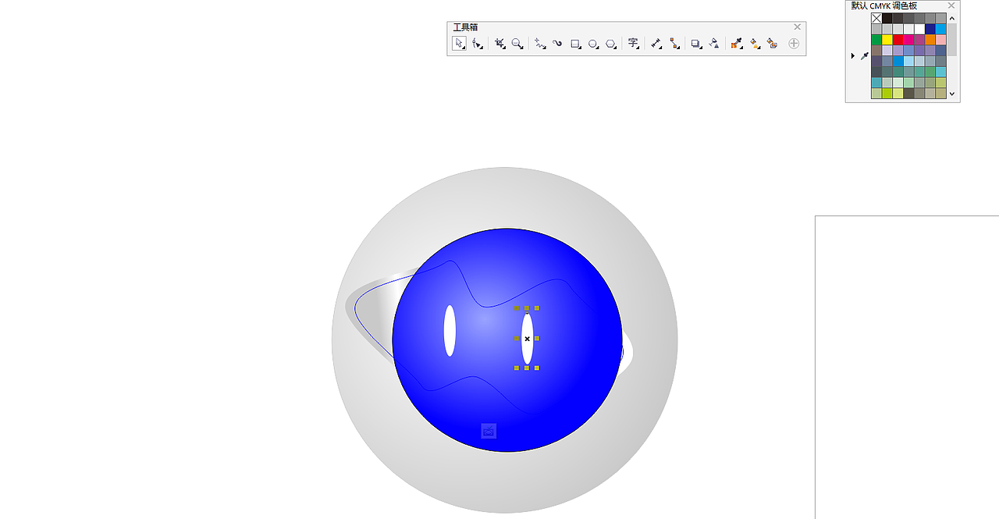Choose the cyan swatch
The width and height of the screenshot is (999, 519).
click(x=941, y=29)
